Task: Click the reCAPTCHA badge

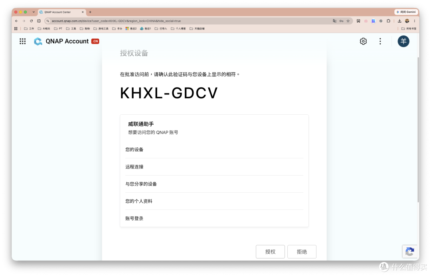Action: tap(409, 251)
